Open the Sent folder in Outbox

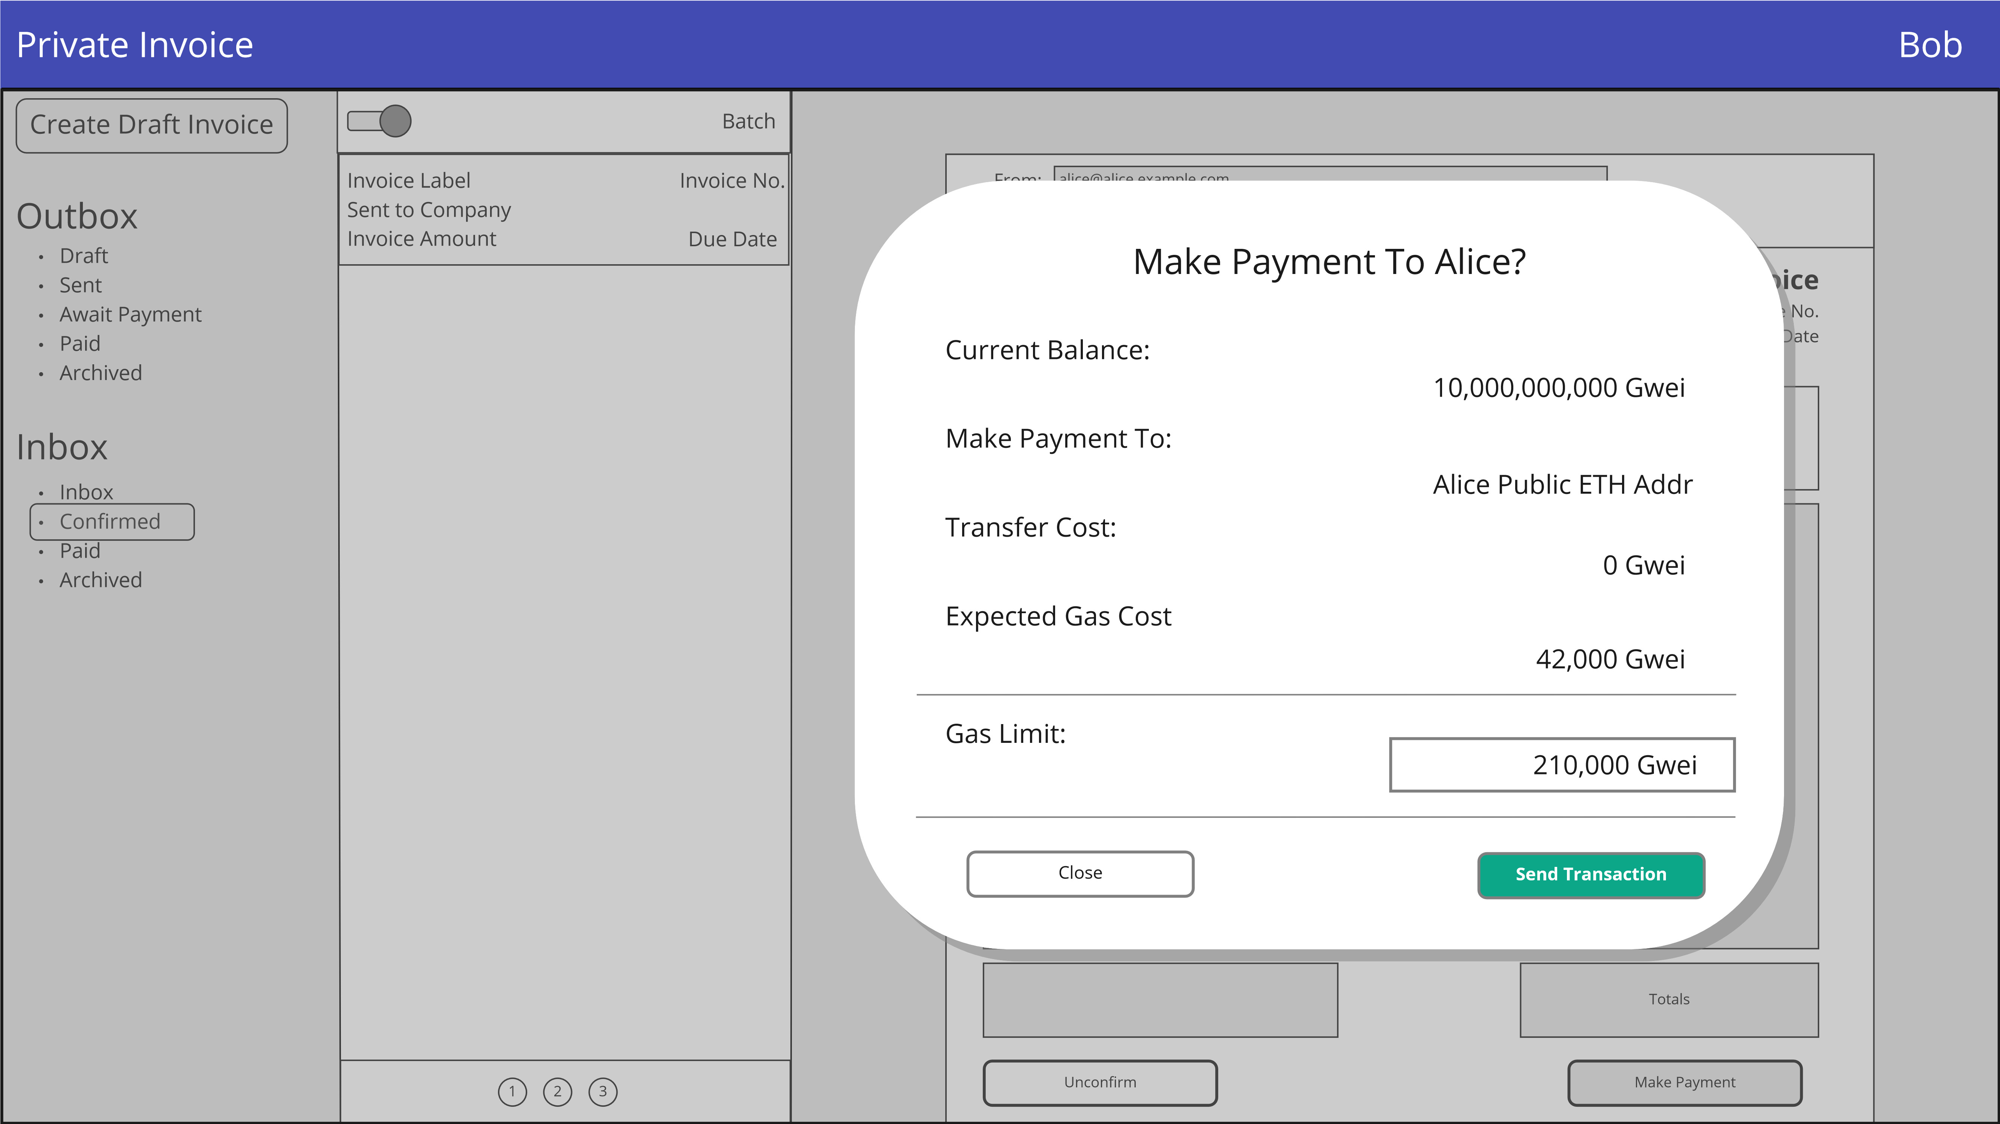tap(80, 285)
